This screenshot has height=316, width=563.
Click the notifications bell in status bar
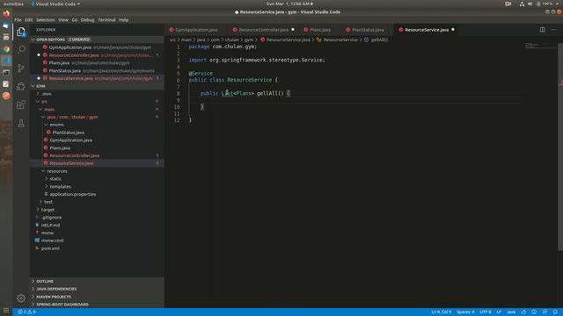(555, 312)
